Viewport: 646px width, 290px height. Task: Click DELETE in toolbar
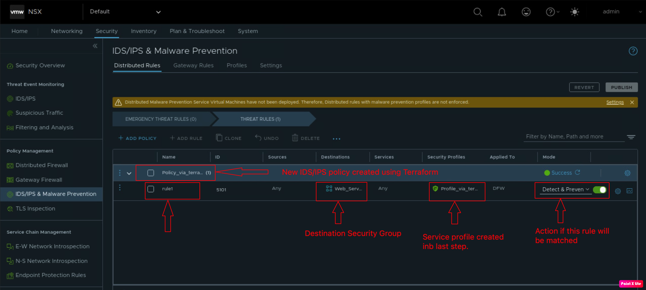(x=306, y=138)
